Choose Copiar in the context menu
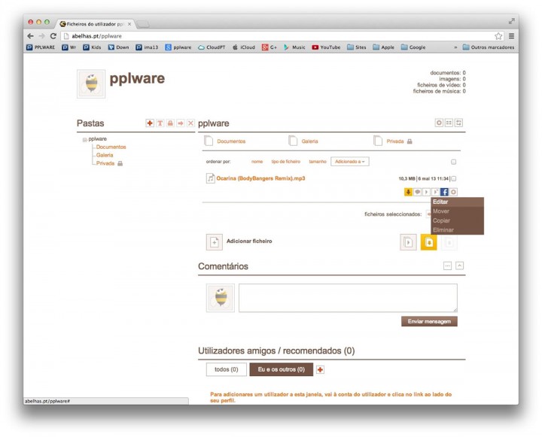542x437 pixels. pos(458,220)
